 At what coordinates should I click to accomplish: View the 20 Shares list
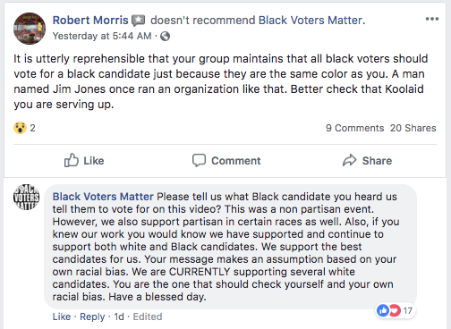413,128
